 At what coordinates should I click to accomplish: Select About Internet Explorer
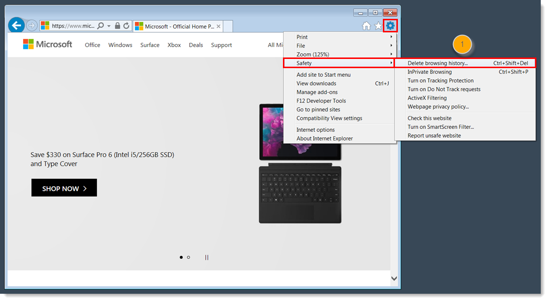tap(339, 139)
